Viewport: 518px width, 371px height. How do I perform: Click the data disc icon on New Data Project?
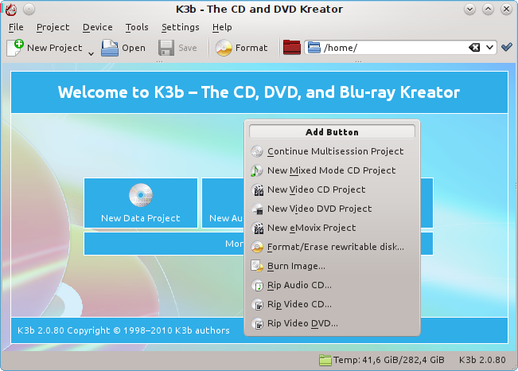coord(141,195)
